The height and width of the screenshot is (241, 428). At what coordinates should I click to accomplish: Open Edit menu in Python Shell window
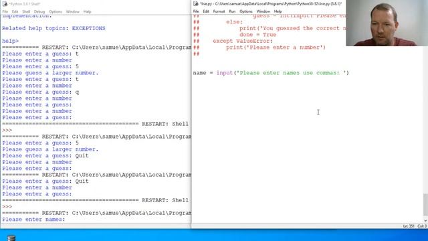coord(15,12)
